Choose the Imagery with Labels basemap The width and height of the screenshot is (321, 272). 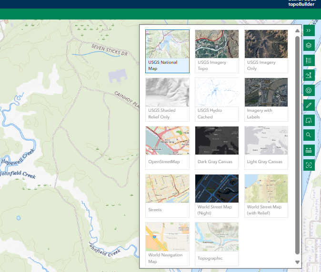[266, 99]
